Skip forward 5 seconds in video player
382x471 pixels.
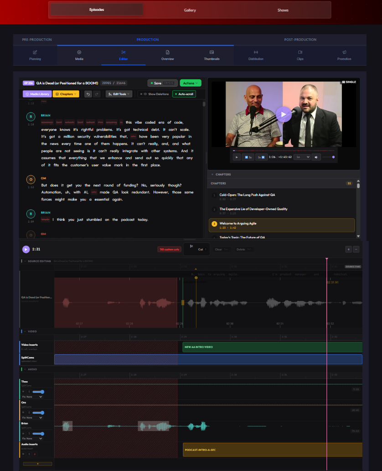261,157
